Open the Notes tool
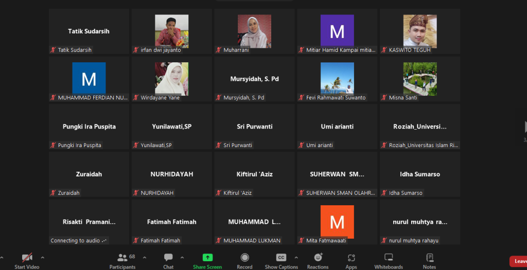 (x=429, y=261)
